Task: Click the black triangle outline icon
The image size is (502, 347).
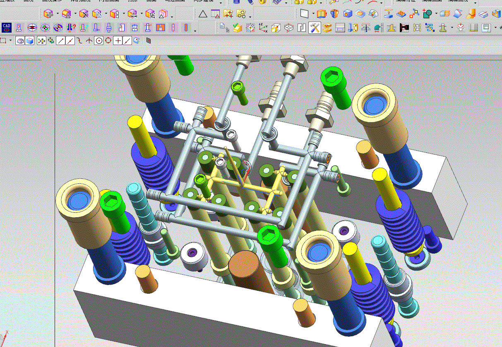Action: click(x=203, y=14)
